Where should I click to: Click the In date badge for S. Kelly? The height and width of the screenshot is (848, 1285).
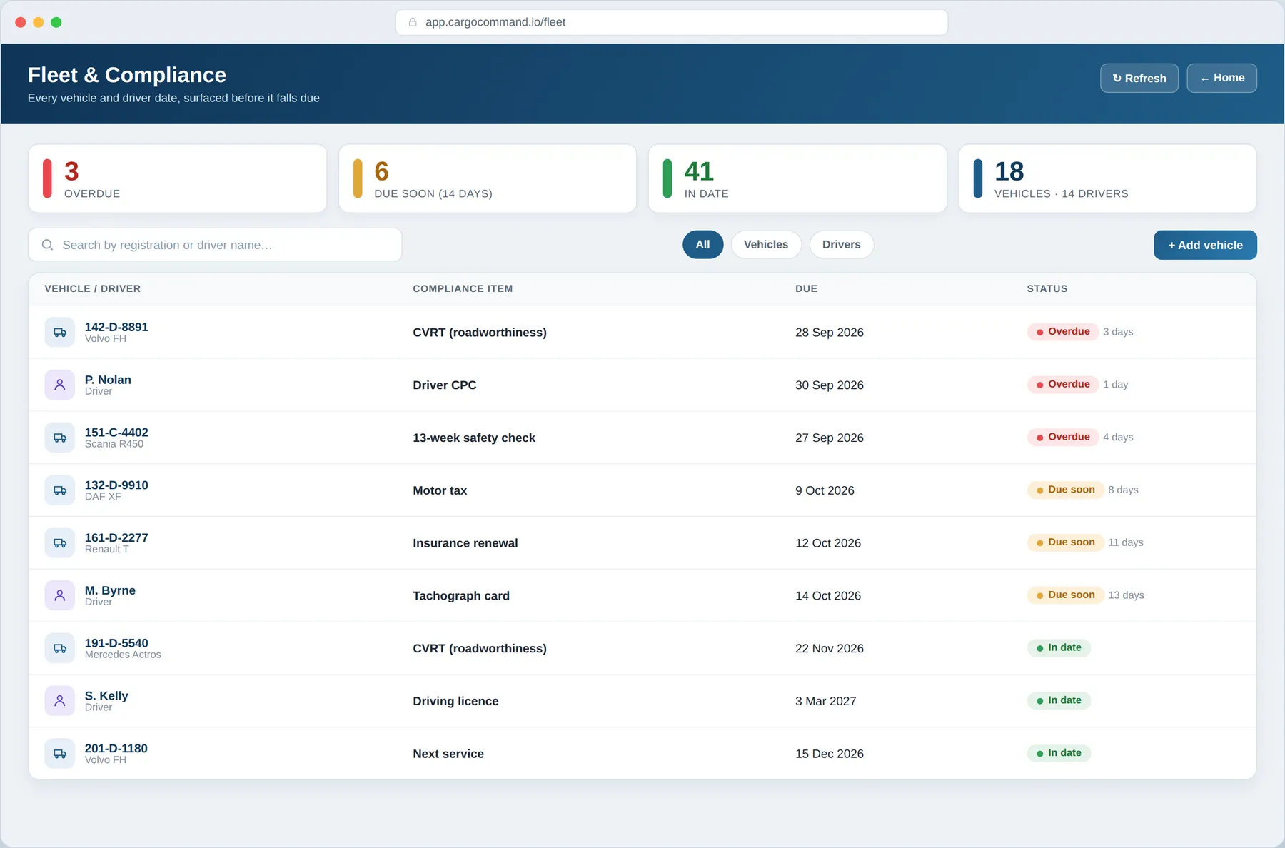[x=1059, y=700]
